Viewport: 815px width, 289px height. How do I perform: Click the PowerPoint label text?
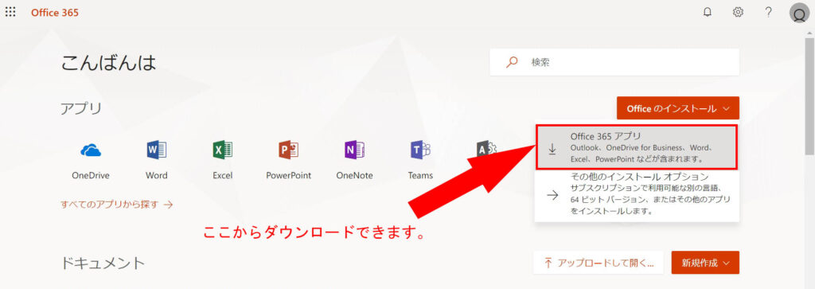click(x=288, y=176)
